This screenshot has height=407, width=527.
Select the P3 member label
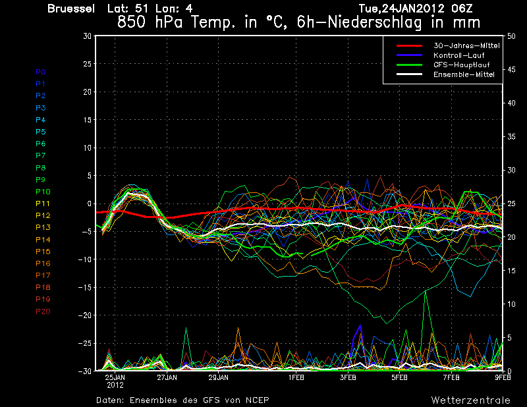[x=41, y=108]
